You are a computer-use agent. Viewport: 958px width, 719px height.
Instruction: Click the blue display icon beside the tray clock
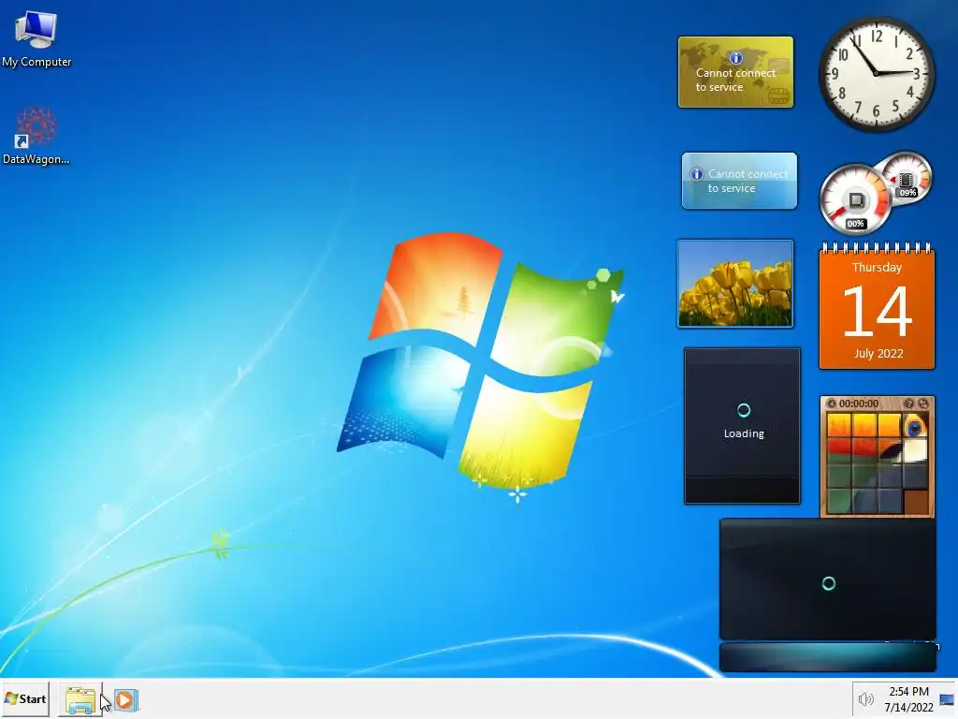coord(947,700)
